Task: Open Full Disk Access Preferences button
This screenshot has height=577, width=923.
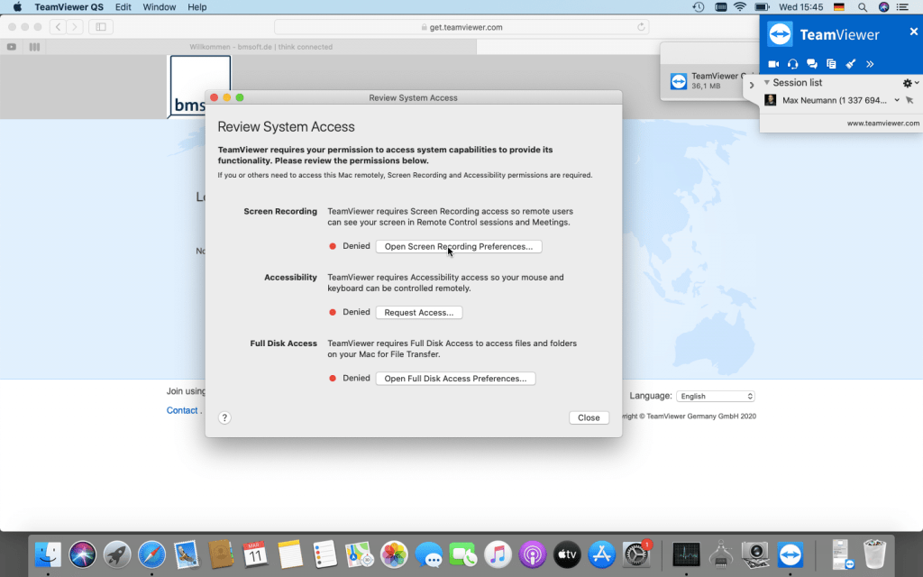Action: (x=455, y=378)
